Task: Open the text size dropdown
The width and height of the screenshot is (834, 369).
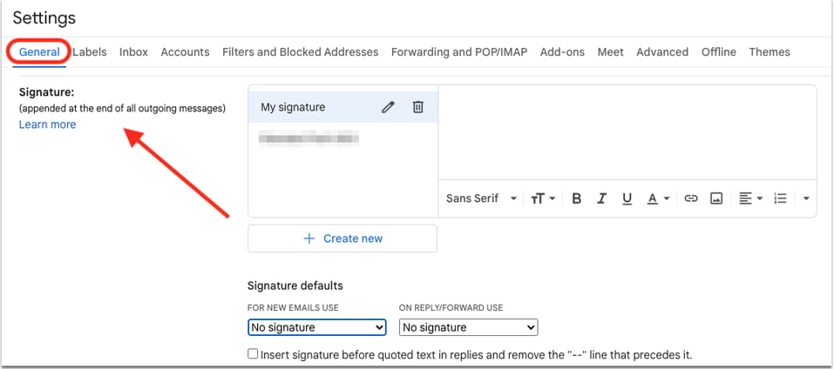Action: click(x=543, y=198)
